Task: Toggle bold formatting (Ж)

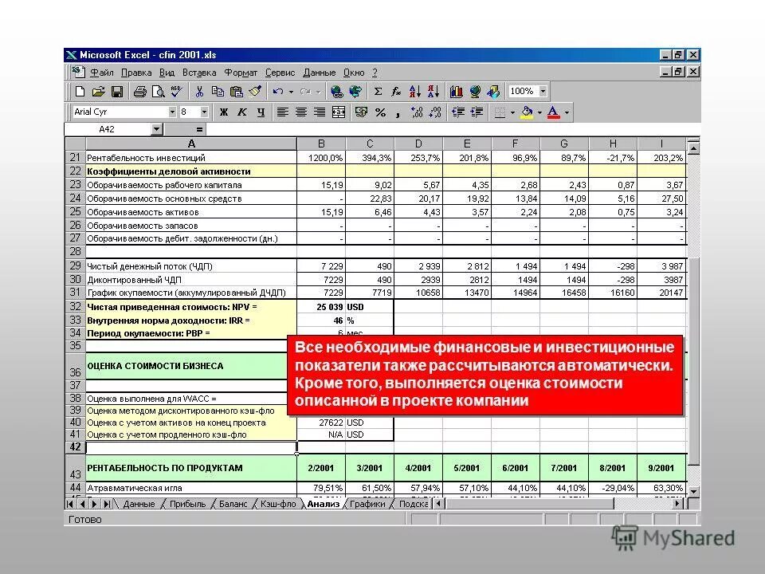Action: 224,112
